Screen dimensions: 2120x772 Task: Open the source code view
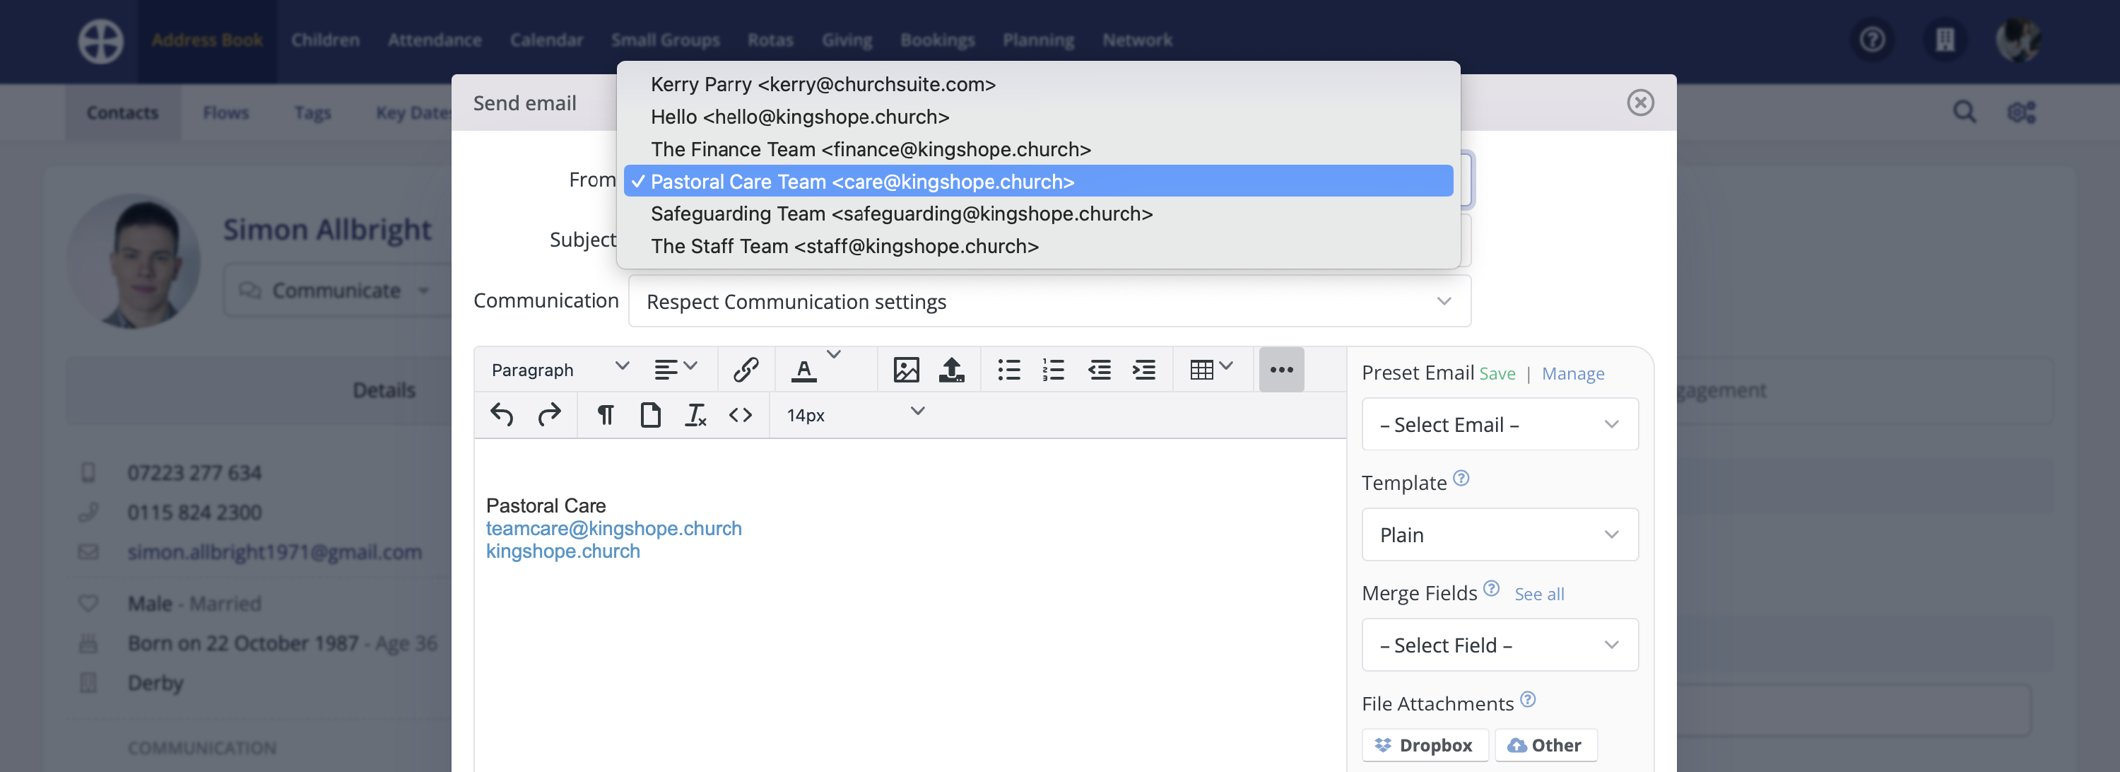coord(741,415)
